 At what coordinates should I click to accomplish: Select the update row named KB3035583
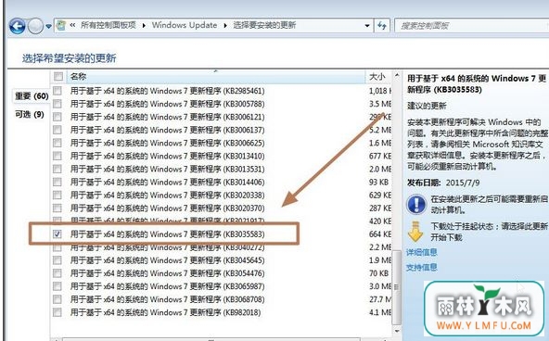pos(222,234)
